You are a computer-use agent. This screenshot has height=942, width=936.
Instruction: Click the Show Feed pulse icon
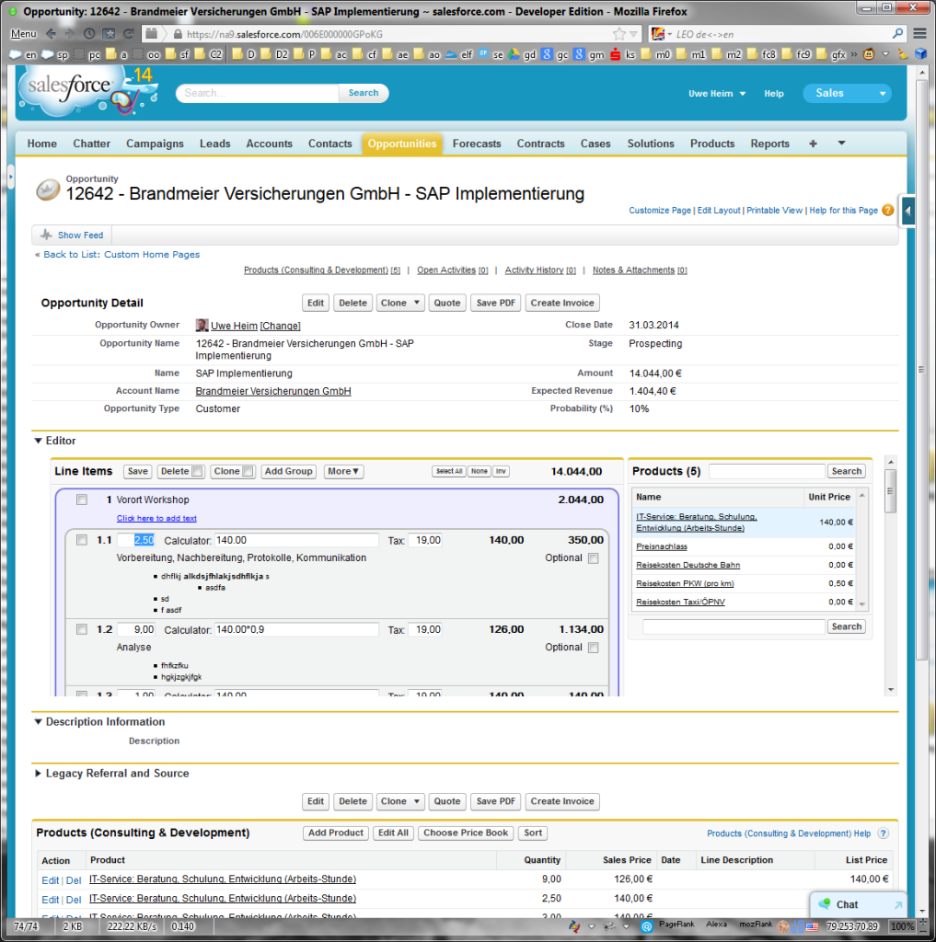(x=46, y=235)
